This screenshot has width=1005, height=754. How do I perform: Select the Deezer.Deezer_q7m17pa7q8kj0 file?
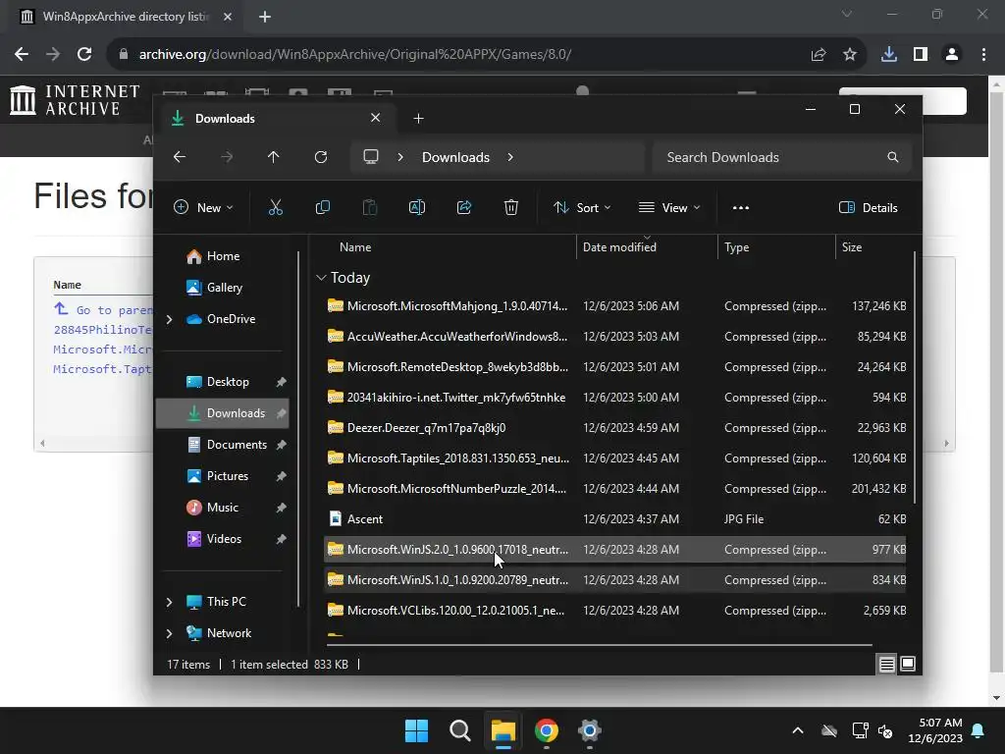(614, 428)
